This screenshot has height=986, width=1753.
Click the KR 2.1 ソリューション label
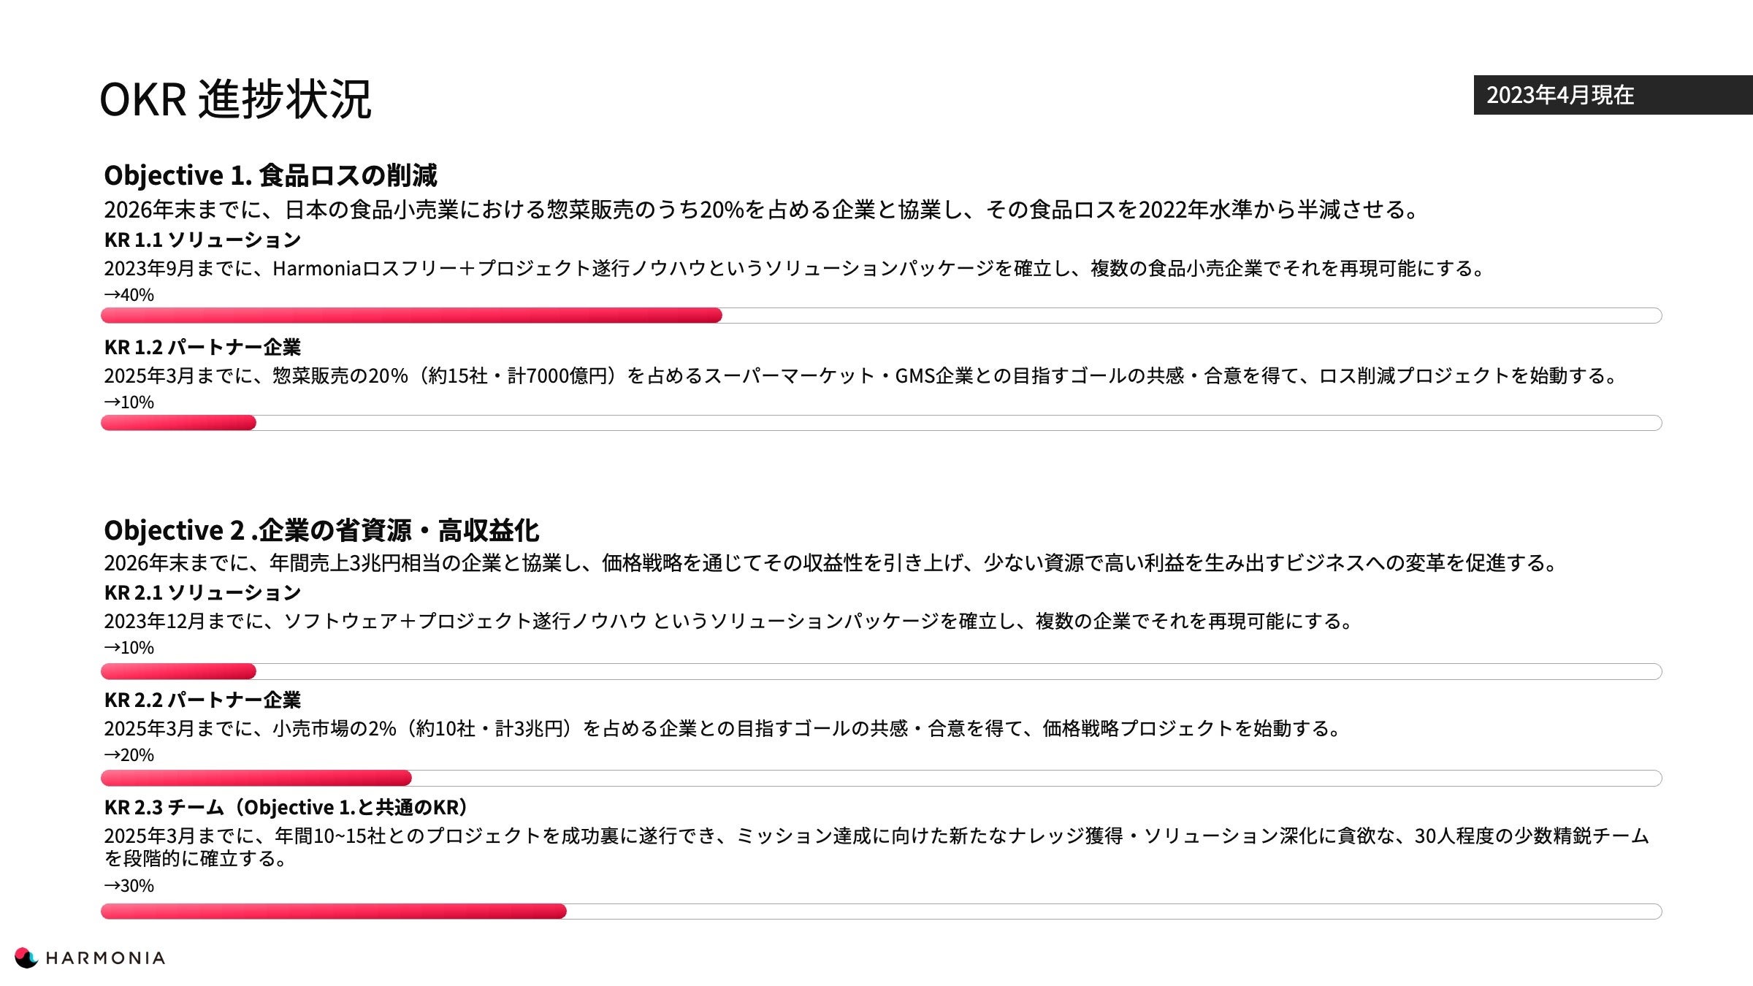click(x=202, y=592)
